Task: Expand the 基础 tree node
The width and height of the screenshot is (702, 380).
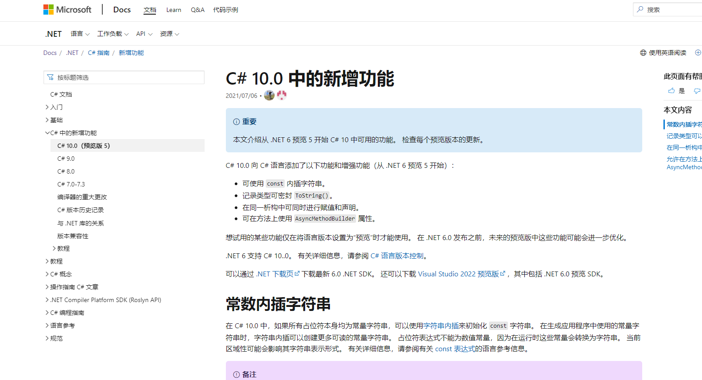Action: tap(47, 120)
